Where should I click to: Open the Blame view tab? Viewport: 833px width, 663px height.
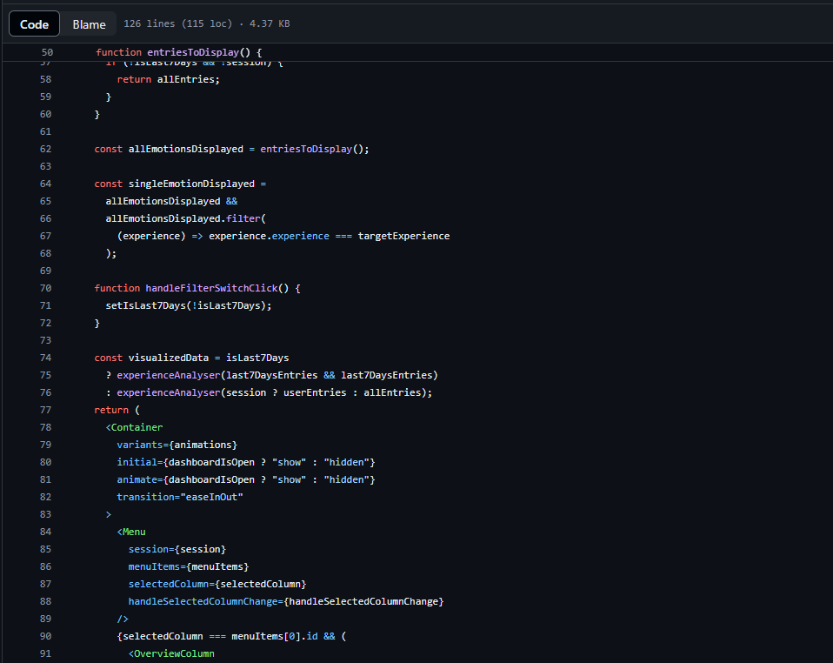(x=89, y=24)
